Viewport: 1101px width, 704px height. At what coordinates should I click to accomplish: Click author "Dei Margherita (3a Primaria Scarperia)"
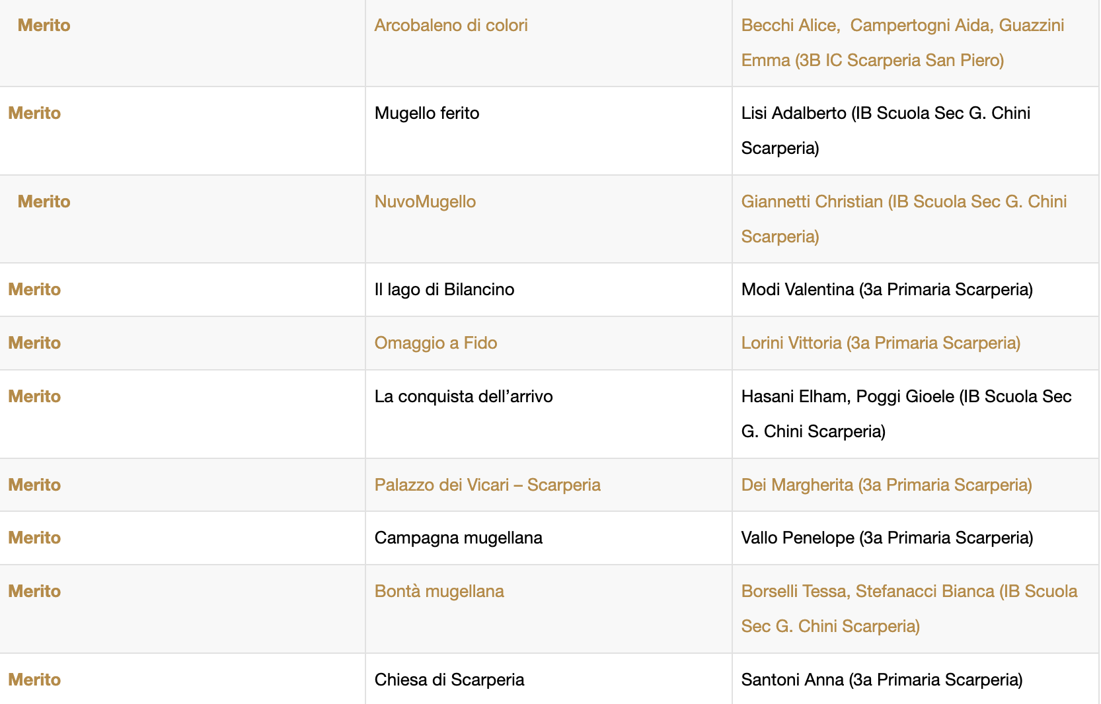[x=886, y=485]
